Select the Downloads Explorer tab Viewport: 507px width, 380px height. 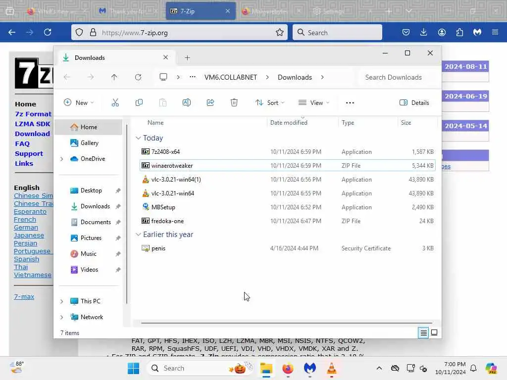pyautogui.click(x=116, y=58)
